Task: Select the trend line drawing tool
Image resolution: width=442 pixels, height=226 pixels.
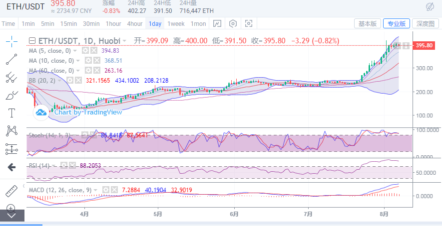Action: point(11,59)
